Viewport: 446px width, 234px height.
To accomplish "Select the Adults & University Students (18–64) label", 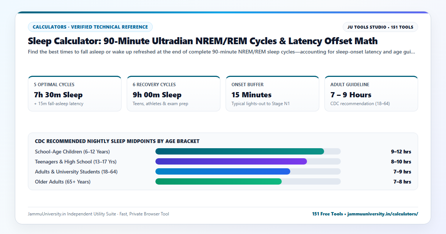I will [x=76, y=172].
